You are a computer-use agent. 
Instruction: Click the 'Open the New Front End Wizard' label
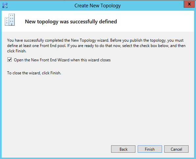(x=62, y=60)
